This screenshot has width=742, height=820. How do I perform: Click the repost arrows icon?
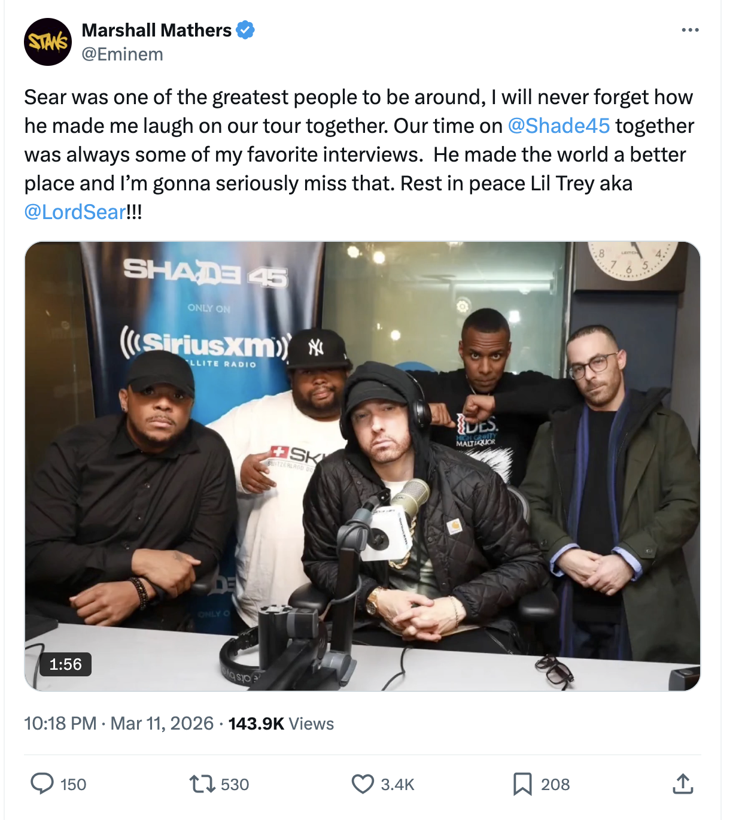coord(202,784)
